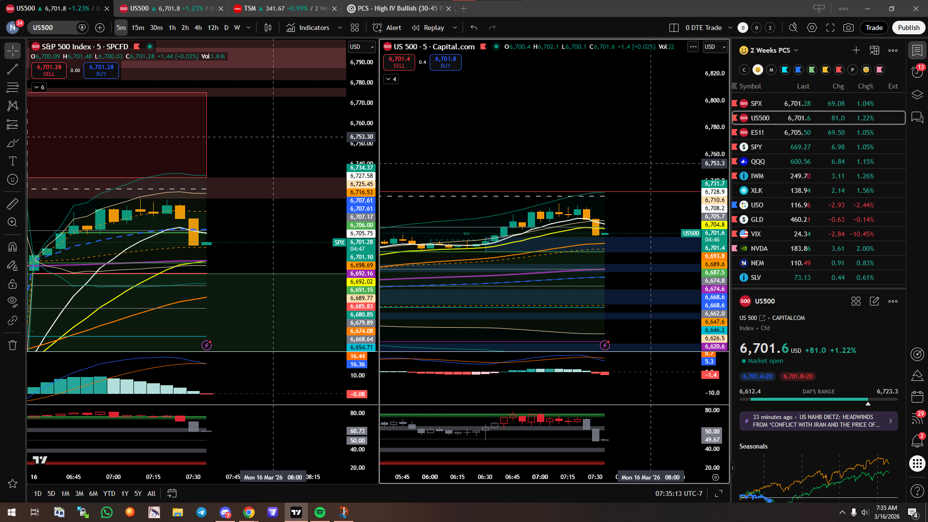The height and width of the screenshot is (522, 928).
Task: Select the 15m timeframe
Action: (138, 28)
